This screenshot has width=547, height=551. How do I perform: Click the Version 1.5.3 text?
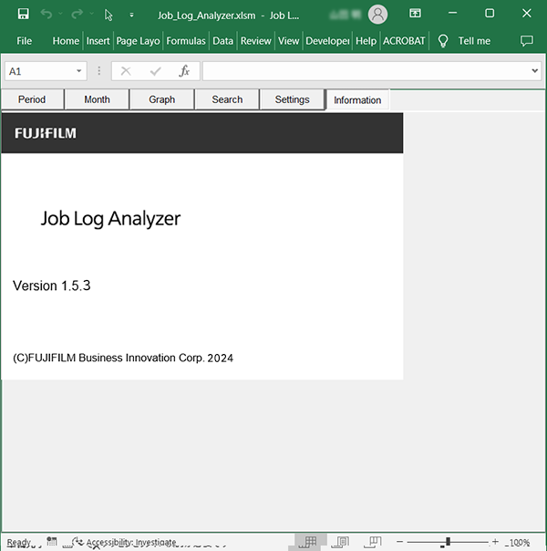pyautogui.click(x=52, y=286)
